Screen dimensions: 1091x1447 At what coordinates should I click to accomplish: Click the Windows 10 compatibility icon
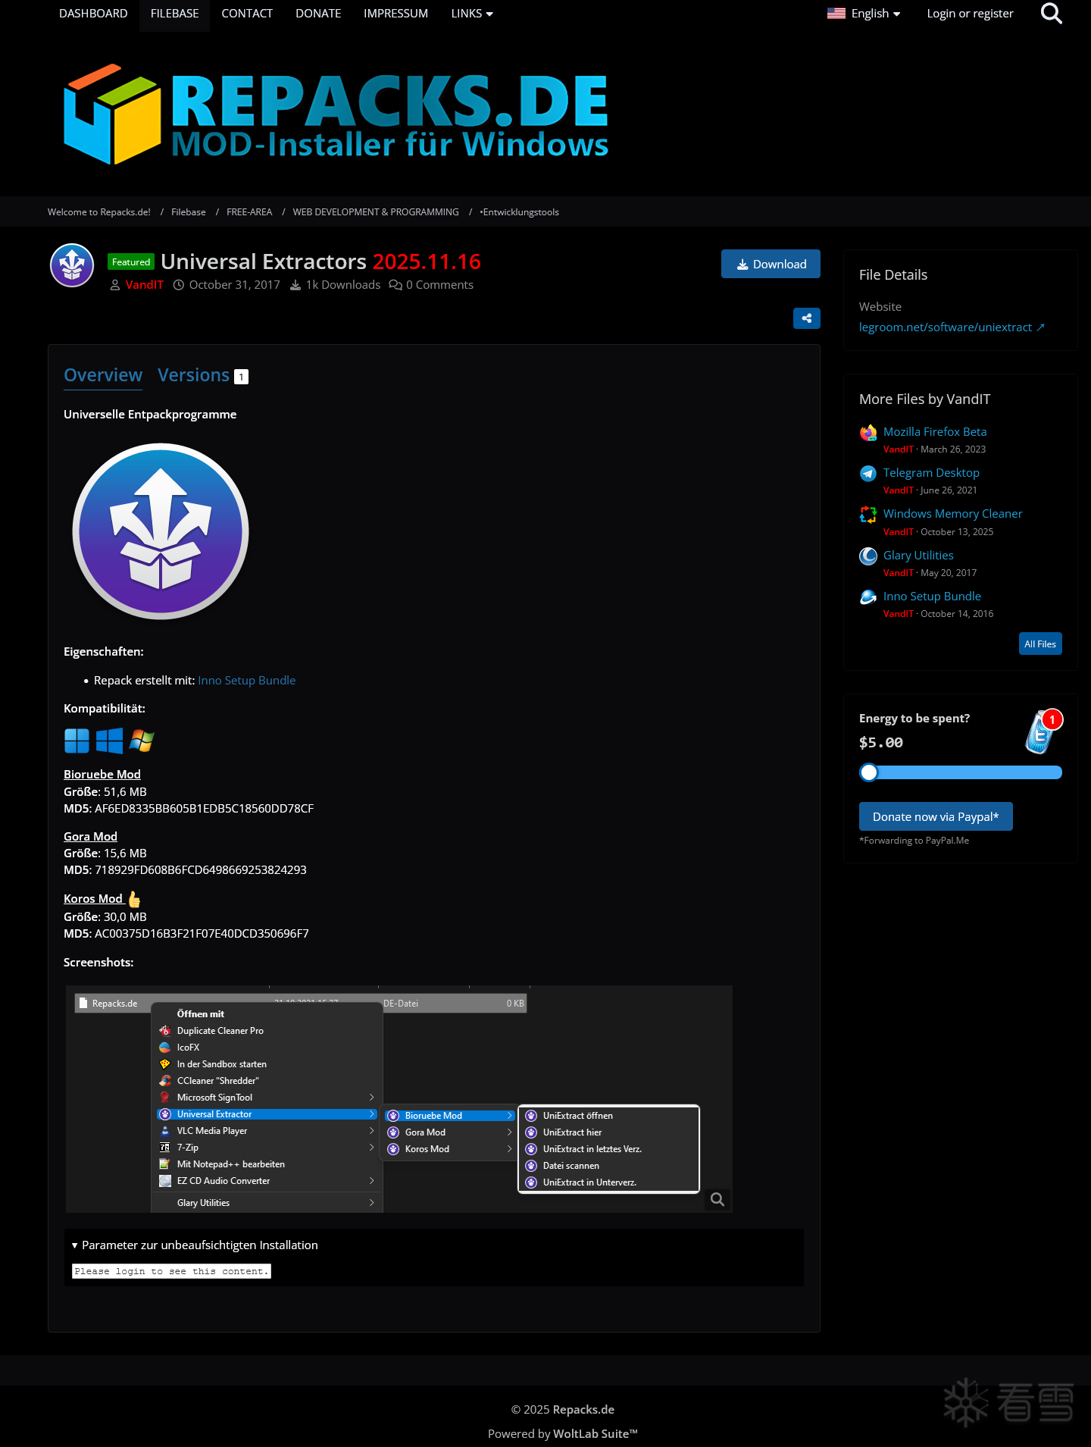109,741
